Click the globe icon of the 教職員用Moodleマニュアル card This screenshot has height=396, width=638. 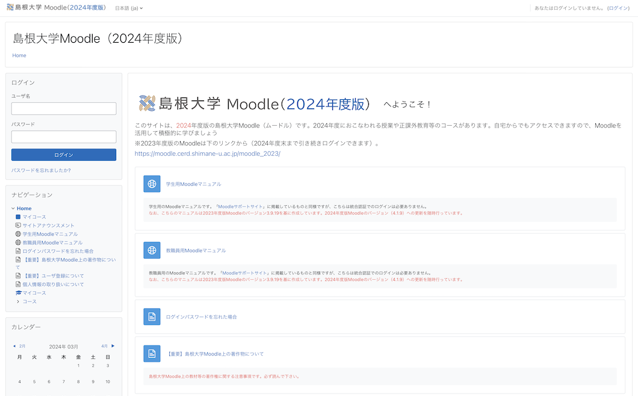click(x=152, y=250)
